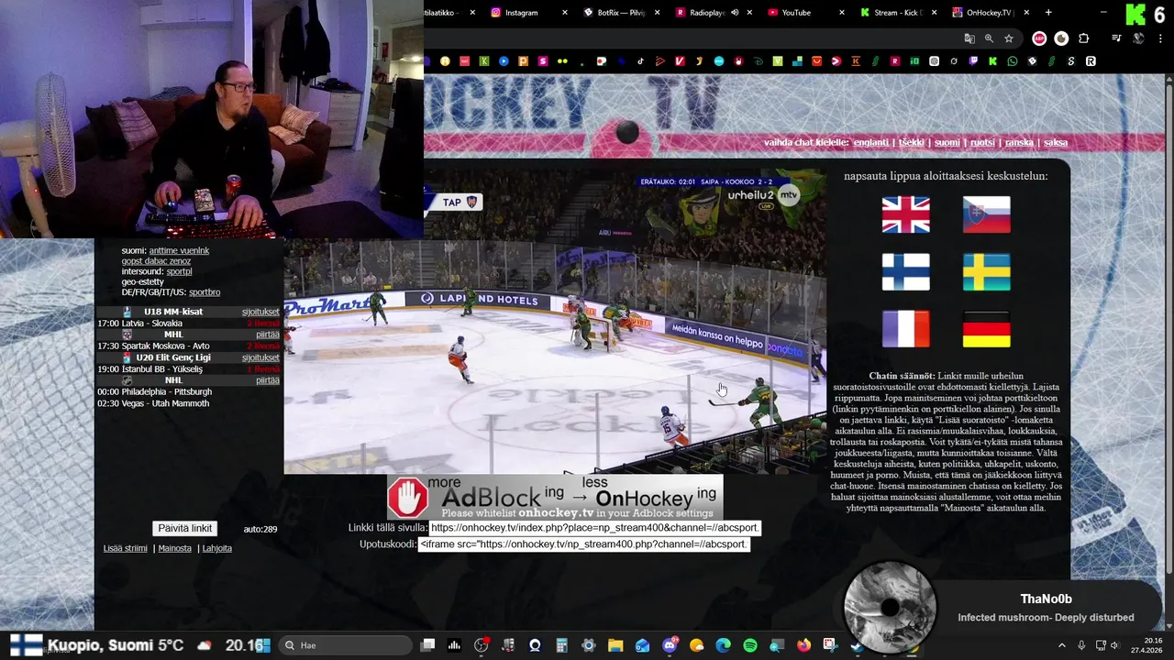Close the Instagram tab
The width and height of the screenshot is (1174, 660).
(x=564, y=13)
